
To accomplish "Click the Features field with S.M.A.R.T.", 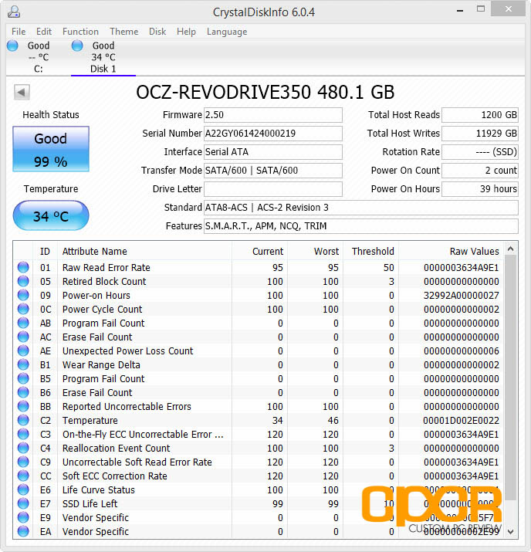I will pyautogui.click(x=361, y=226).
